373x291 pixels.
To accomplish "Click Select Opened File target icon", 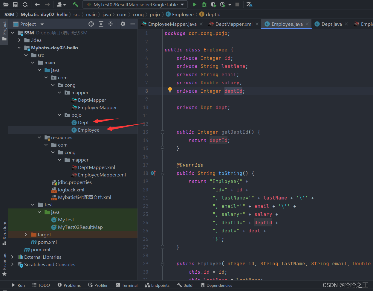I will tap(91, 24).
